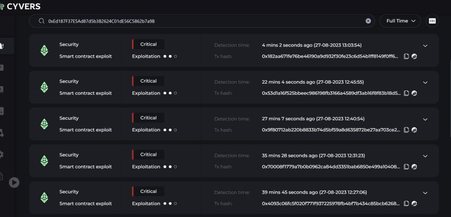Open the Full Time range dropdown
The image size is (451, 217).
400,21
